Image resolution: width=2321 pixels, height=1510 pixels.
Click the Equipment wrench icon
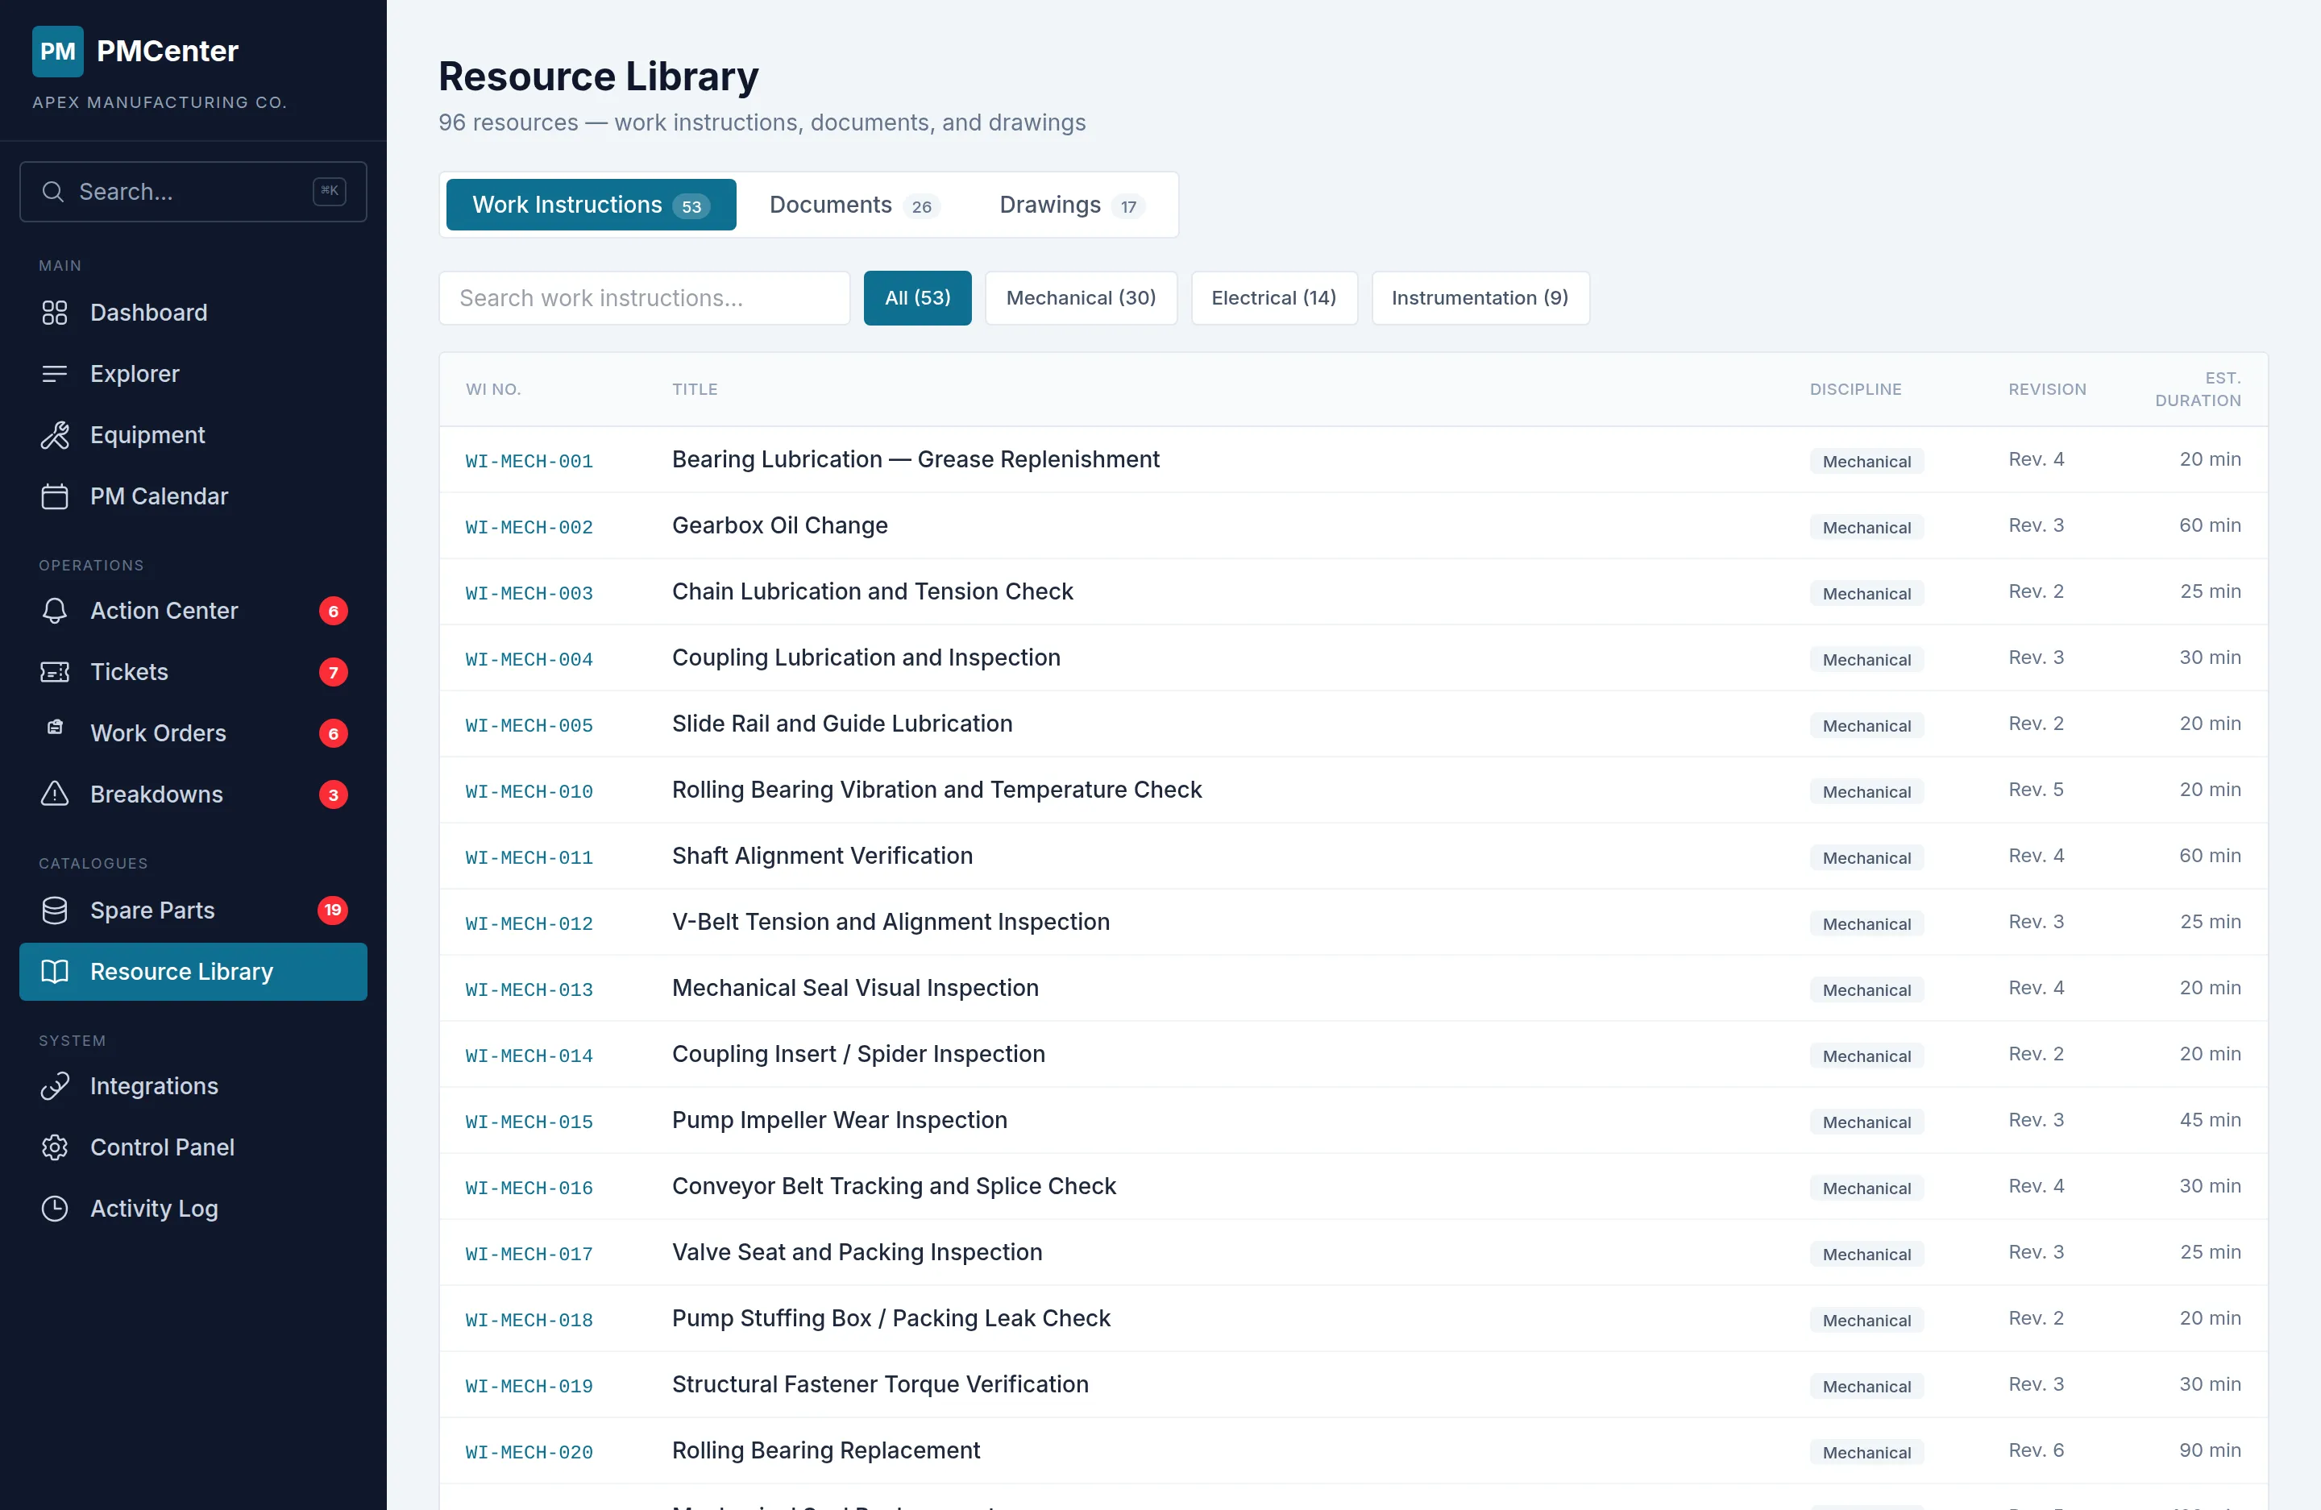(55, 435)
